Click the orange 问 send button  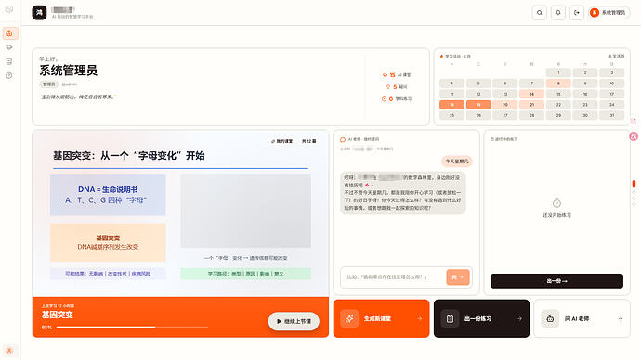pyautogui.click(x=457, y=277)
